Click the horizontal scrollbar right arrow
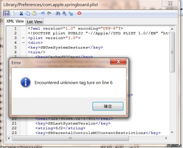The height and width of the screenshot is (148, 183). coord(166,138)
